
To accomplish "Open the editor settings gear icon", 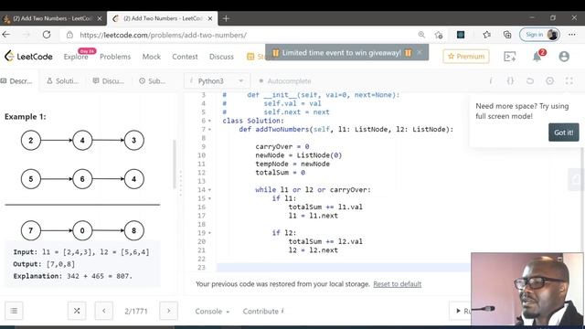I will 549,80.
